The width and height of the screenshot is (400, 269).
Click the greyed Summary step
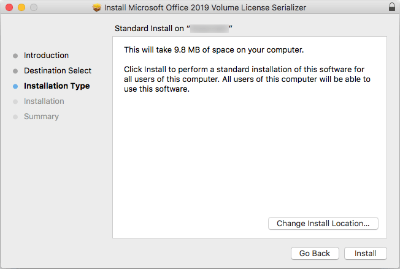tap(41, 116)
